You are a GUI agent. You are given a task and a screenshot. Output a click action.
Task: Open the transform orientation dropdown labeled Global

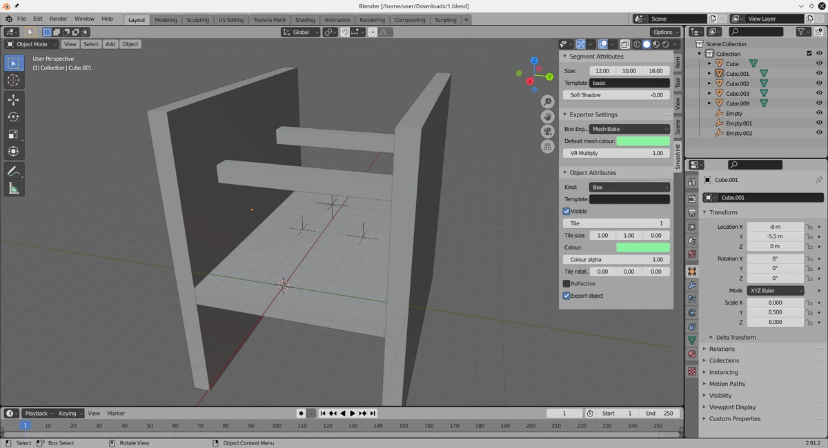tap(300, 32)
